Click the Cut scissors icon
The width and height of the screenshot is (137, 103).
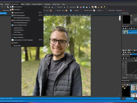[5, 7]
